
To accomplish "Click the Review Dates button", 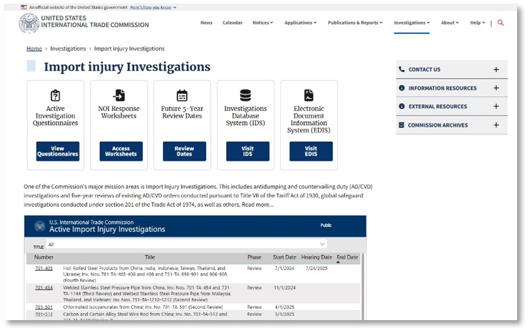I will [184, 151].
